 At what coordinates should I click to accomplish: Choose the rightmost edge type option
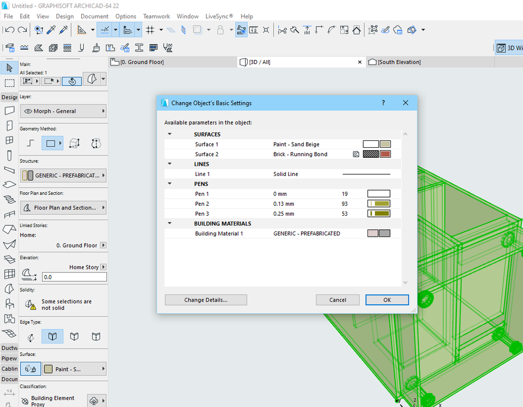96,336
